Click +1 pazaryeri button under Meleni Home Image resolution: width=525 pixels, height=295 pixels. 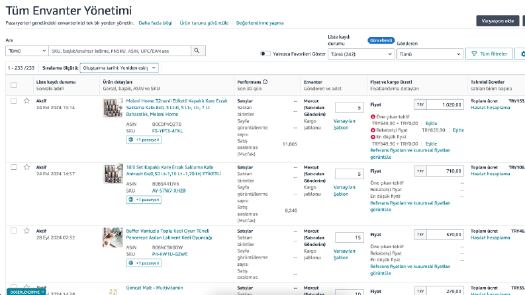tap(144, 140)
